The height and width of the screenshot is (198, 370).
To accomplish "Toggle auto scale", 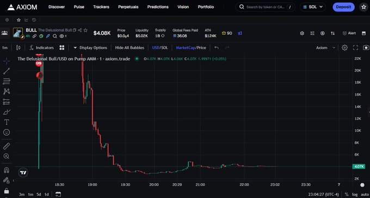I will click(x=365, y=194).
